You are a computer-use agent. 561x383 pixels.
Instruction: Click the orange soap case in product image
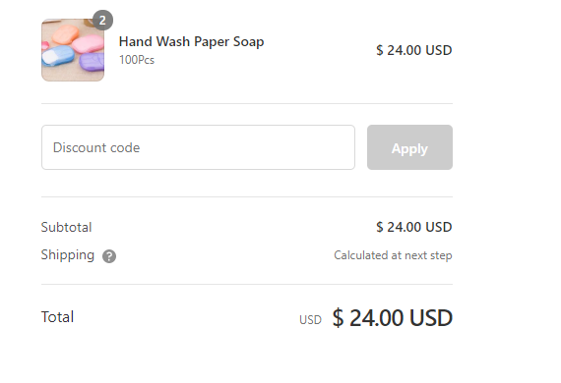pos(65,34)
